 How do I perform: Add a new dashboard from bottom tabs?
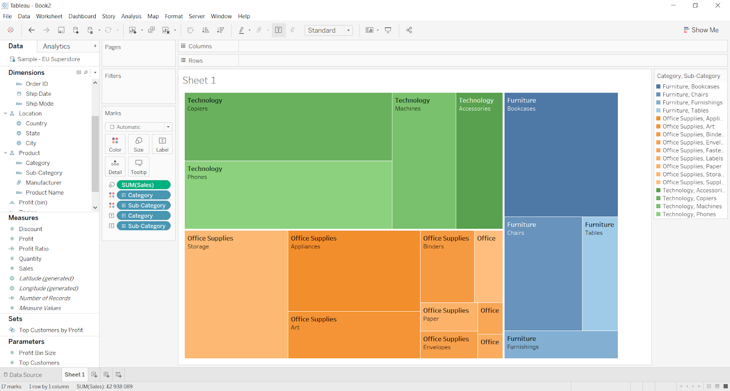tap(106, 375)
